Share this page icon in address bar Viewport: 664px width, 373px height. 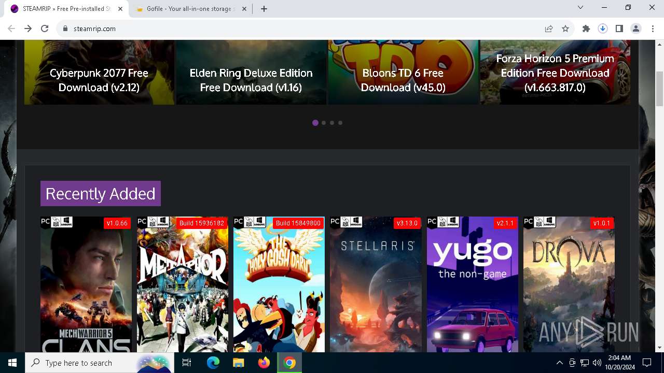point(549,28)
